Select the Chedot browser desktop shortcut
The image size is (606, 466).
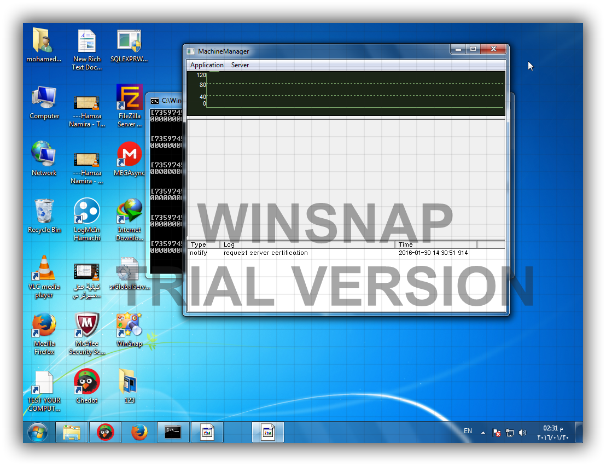click(87, 386)
